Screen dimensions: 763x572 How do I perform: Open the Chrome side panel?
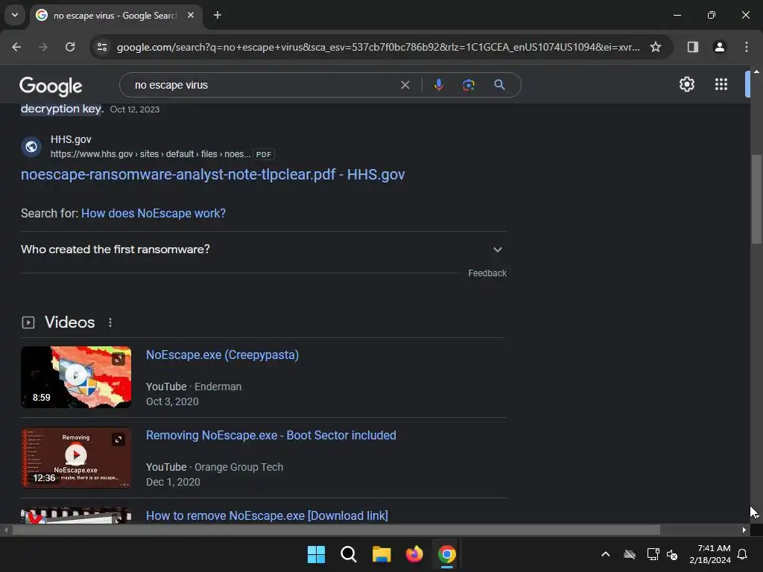coord(692,47)
